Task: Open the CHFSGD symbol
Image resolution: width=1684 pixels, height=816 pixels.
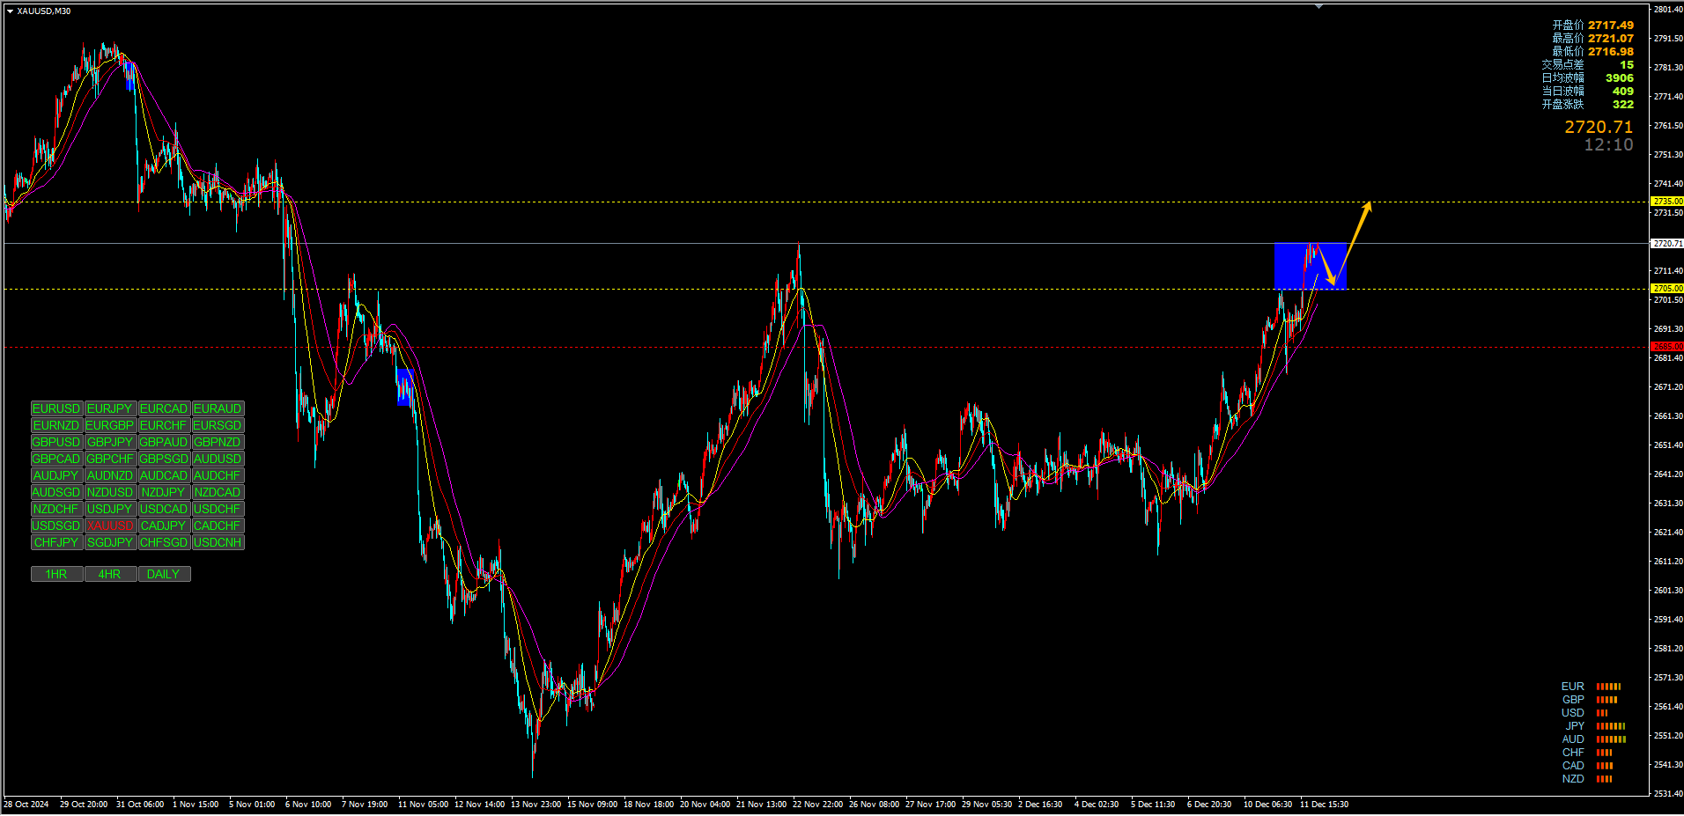Action: [x=164, y=542]
